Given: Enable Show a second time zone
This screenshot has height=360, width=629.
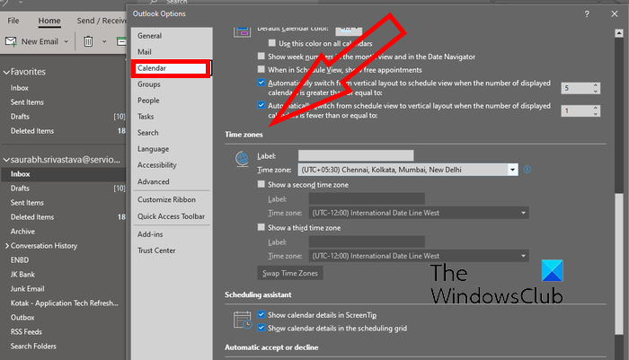Looking at the screenshot, I should pos(261,184).
